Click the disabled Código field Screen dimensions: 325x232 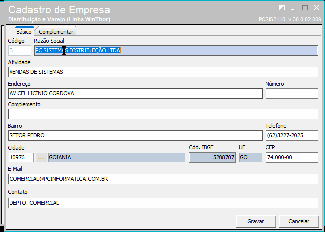(20, 50)
